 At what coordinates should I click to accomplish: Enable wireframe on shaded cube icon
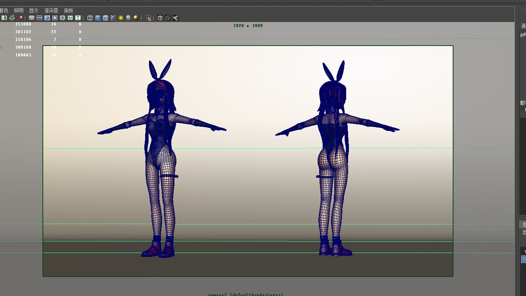pyautogui.click(x=105, y=18)
